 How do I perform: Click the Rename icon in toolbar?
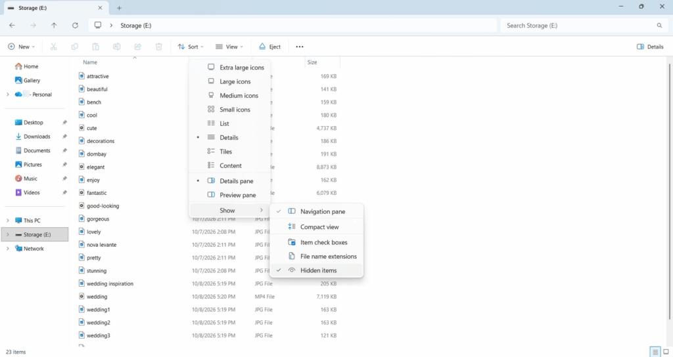click(x=117, y=47)
